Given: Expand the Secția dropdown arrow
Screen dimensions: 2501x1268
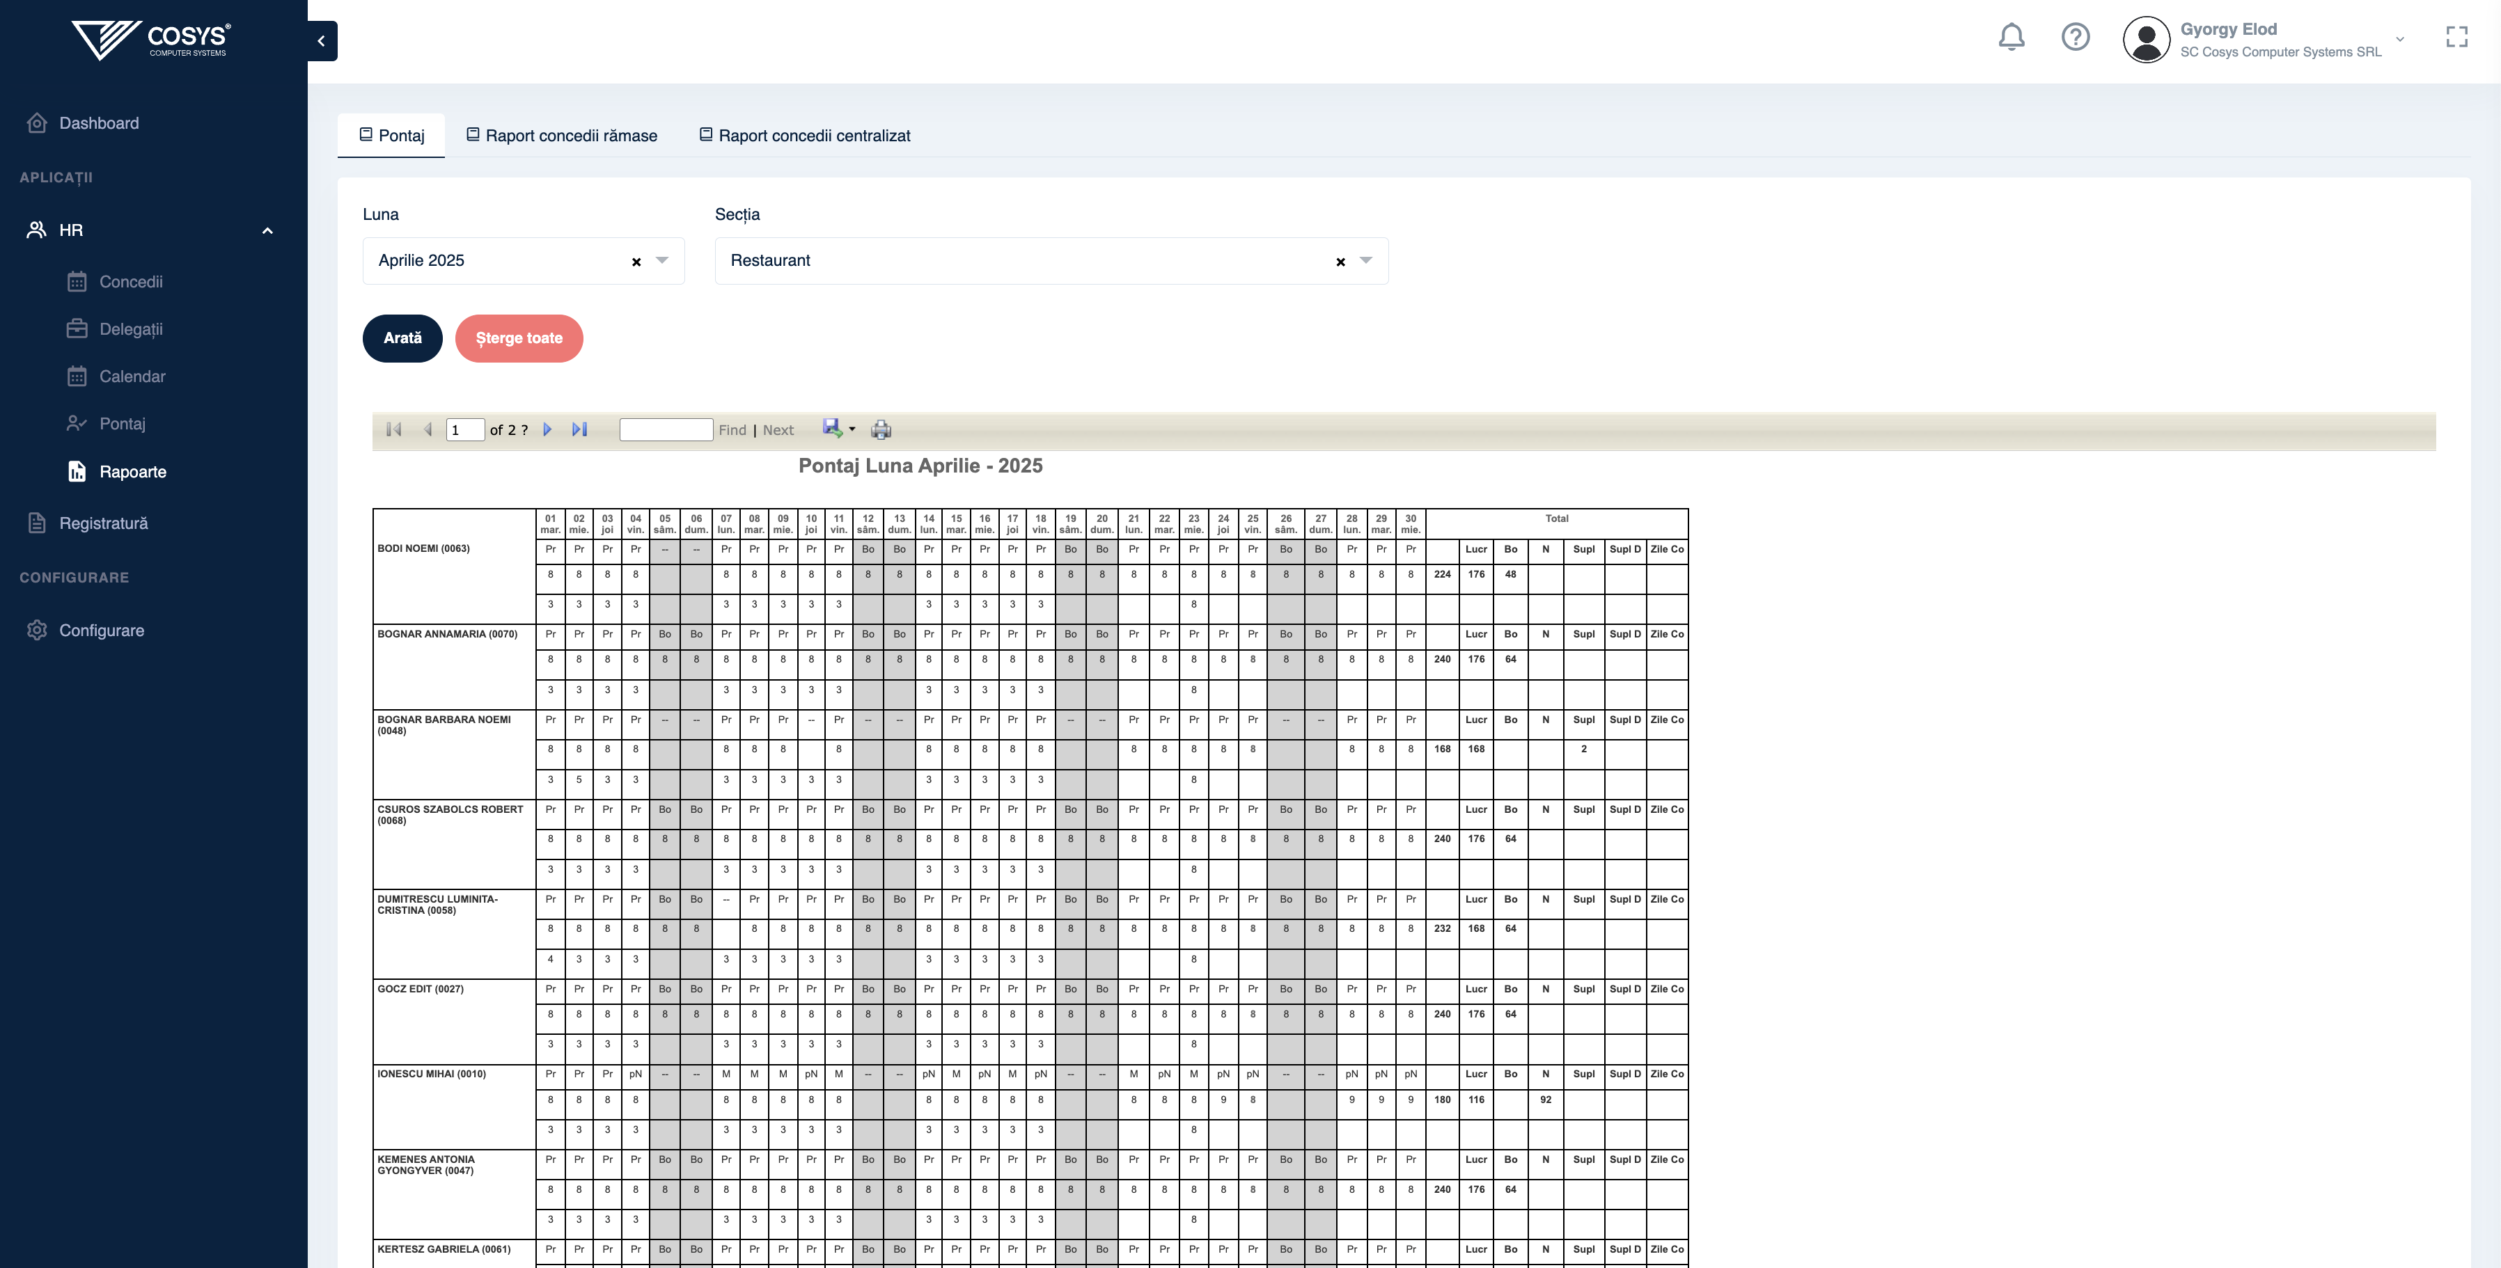Looking at the screenshot, I should (1366, 261).
